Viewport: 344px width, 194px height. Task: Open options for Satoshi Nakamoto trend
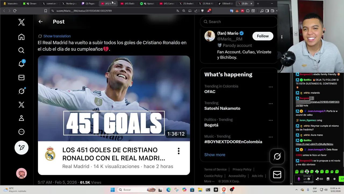pyautogui.click(x=271, y=103)
